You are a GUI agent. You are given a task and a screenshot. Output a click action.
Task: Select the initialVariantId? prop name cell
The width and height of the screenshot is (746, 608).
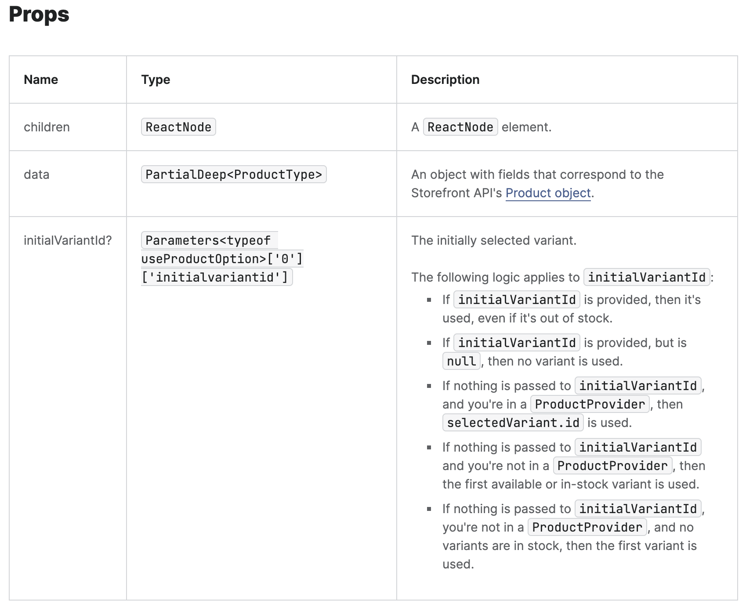[x=68, y=240]
